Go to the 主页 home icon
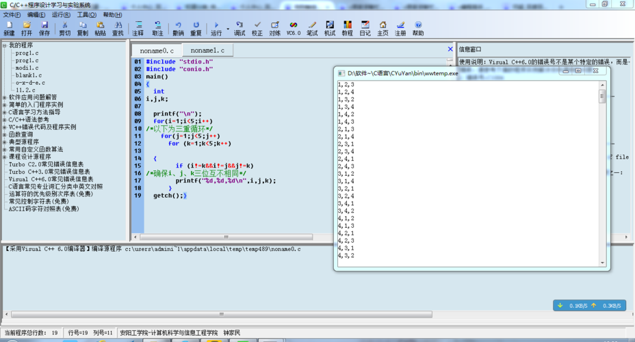The image size is (635, 342). point(383,28)
